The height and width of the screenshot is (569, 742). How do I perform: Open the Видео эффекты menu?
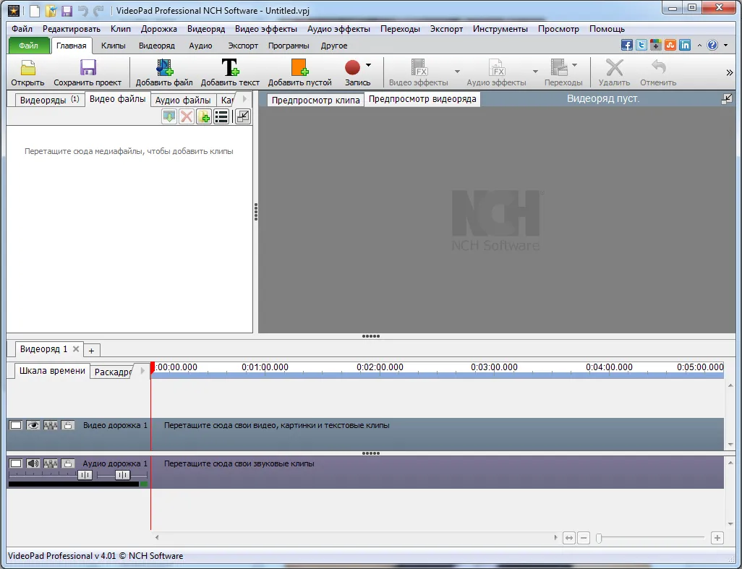tap(266, 29)
